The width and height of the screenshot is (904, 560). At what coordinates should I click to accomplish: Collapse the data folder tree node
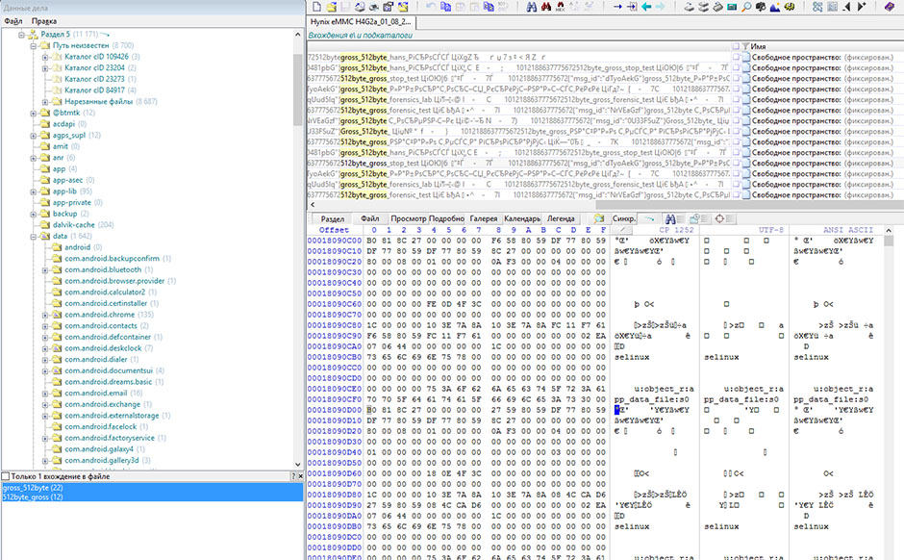click(x=33, y=236)
